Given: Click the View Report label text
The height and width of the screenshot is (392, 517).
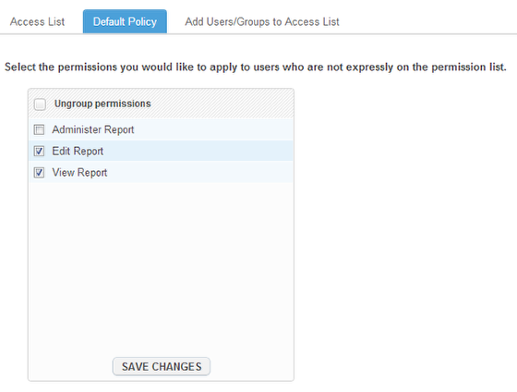Looking at the screenshot, I should [79, 172].
